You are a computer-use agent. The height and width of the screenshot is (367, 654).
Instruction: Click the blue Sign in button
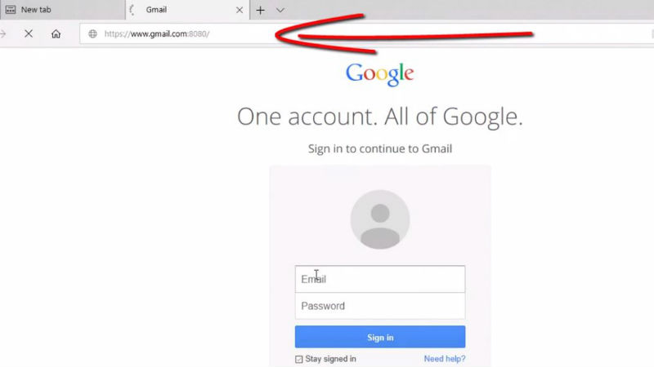[380, 337]
